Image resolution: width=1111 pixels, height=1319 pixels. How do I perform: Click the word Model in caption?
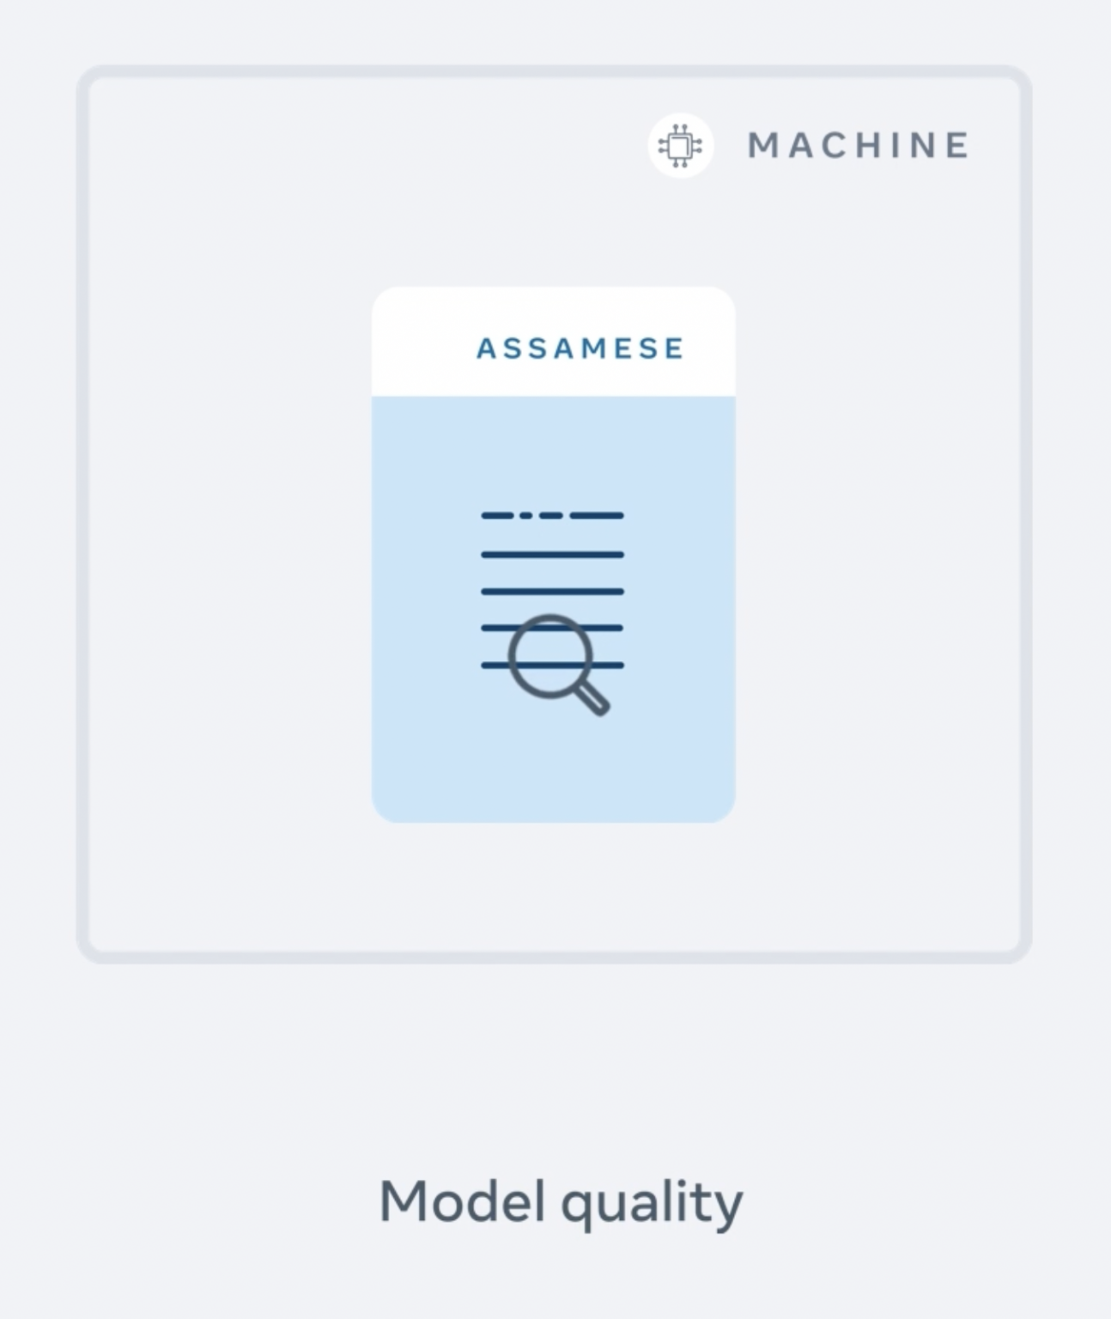click(462, 1200)
